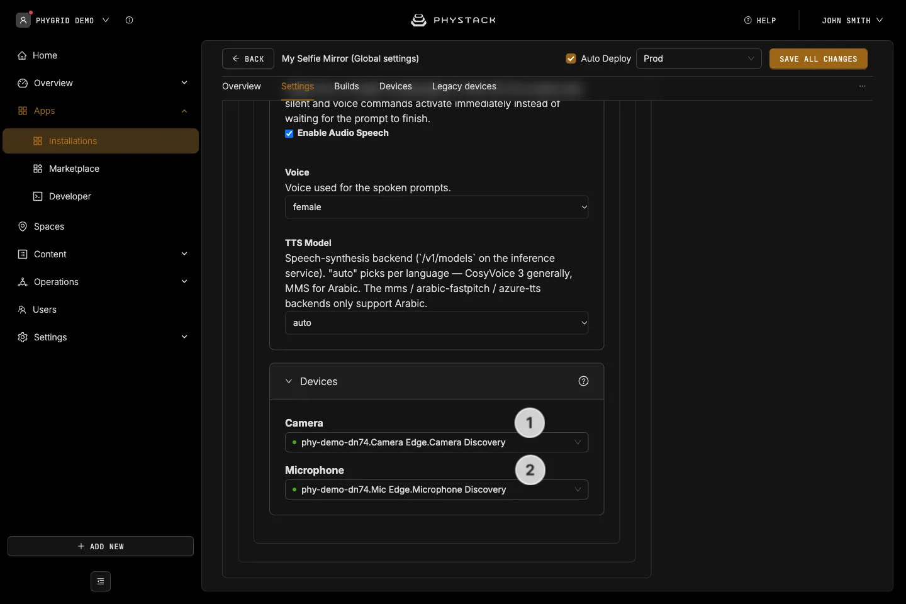906x604 pixels.
Task: Open the TTS Model dropdown showing auto
Action: click(x=437, y=323)
